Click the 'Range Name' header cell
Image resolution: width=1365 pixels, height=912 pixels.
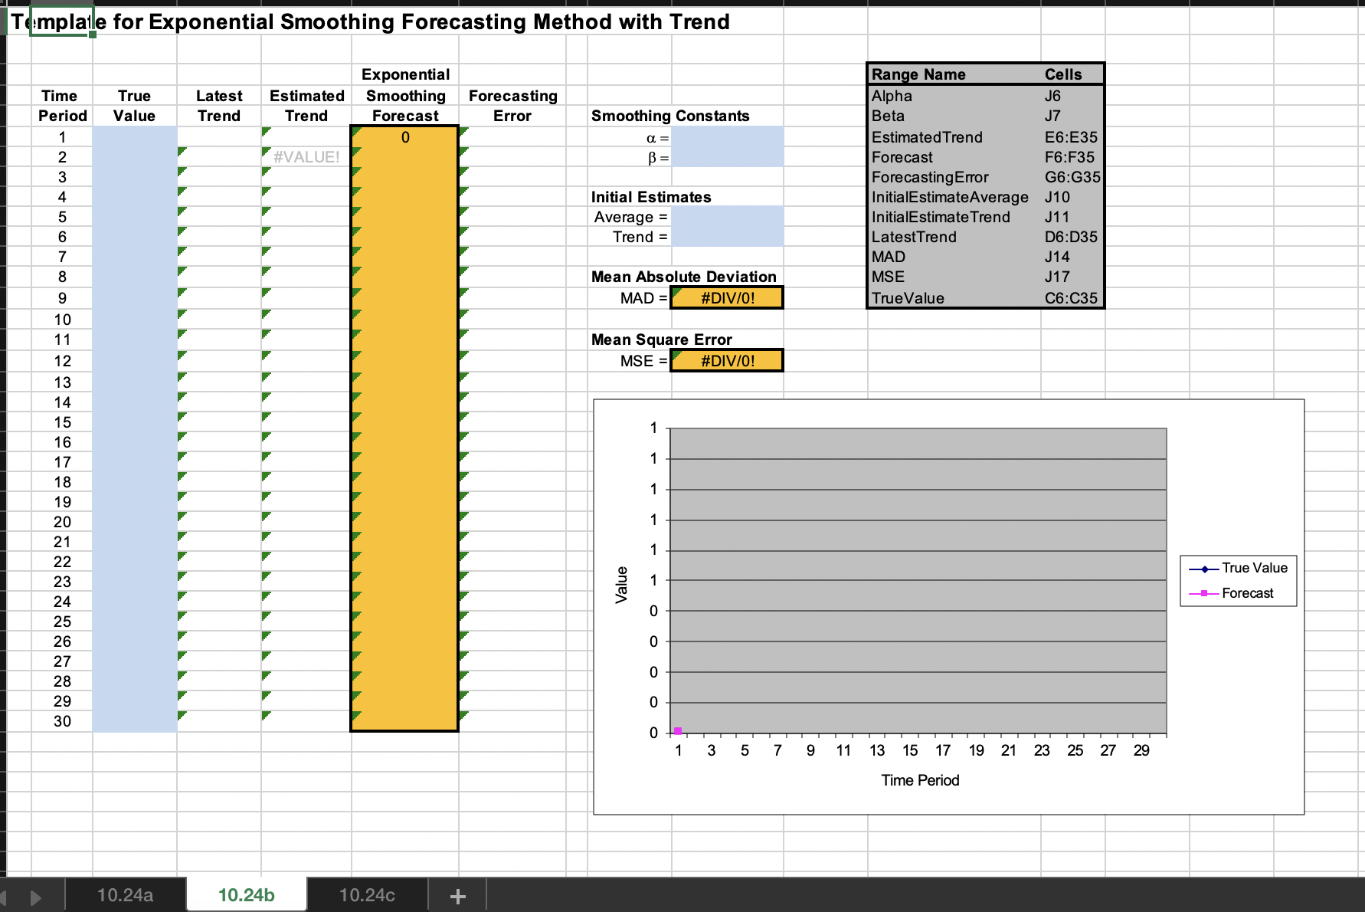(918, 74)
